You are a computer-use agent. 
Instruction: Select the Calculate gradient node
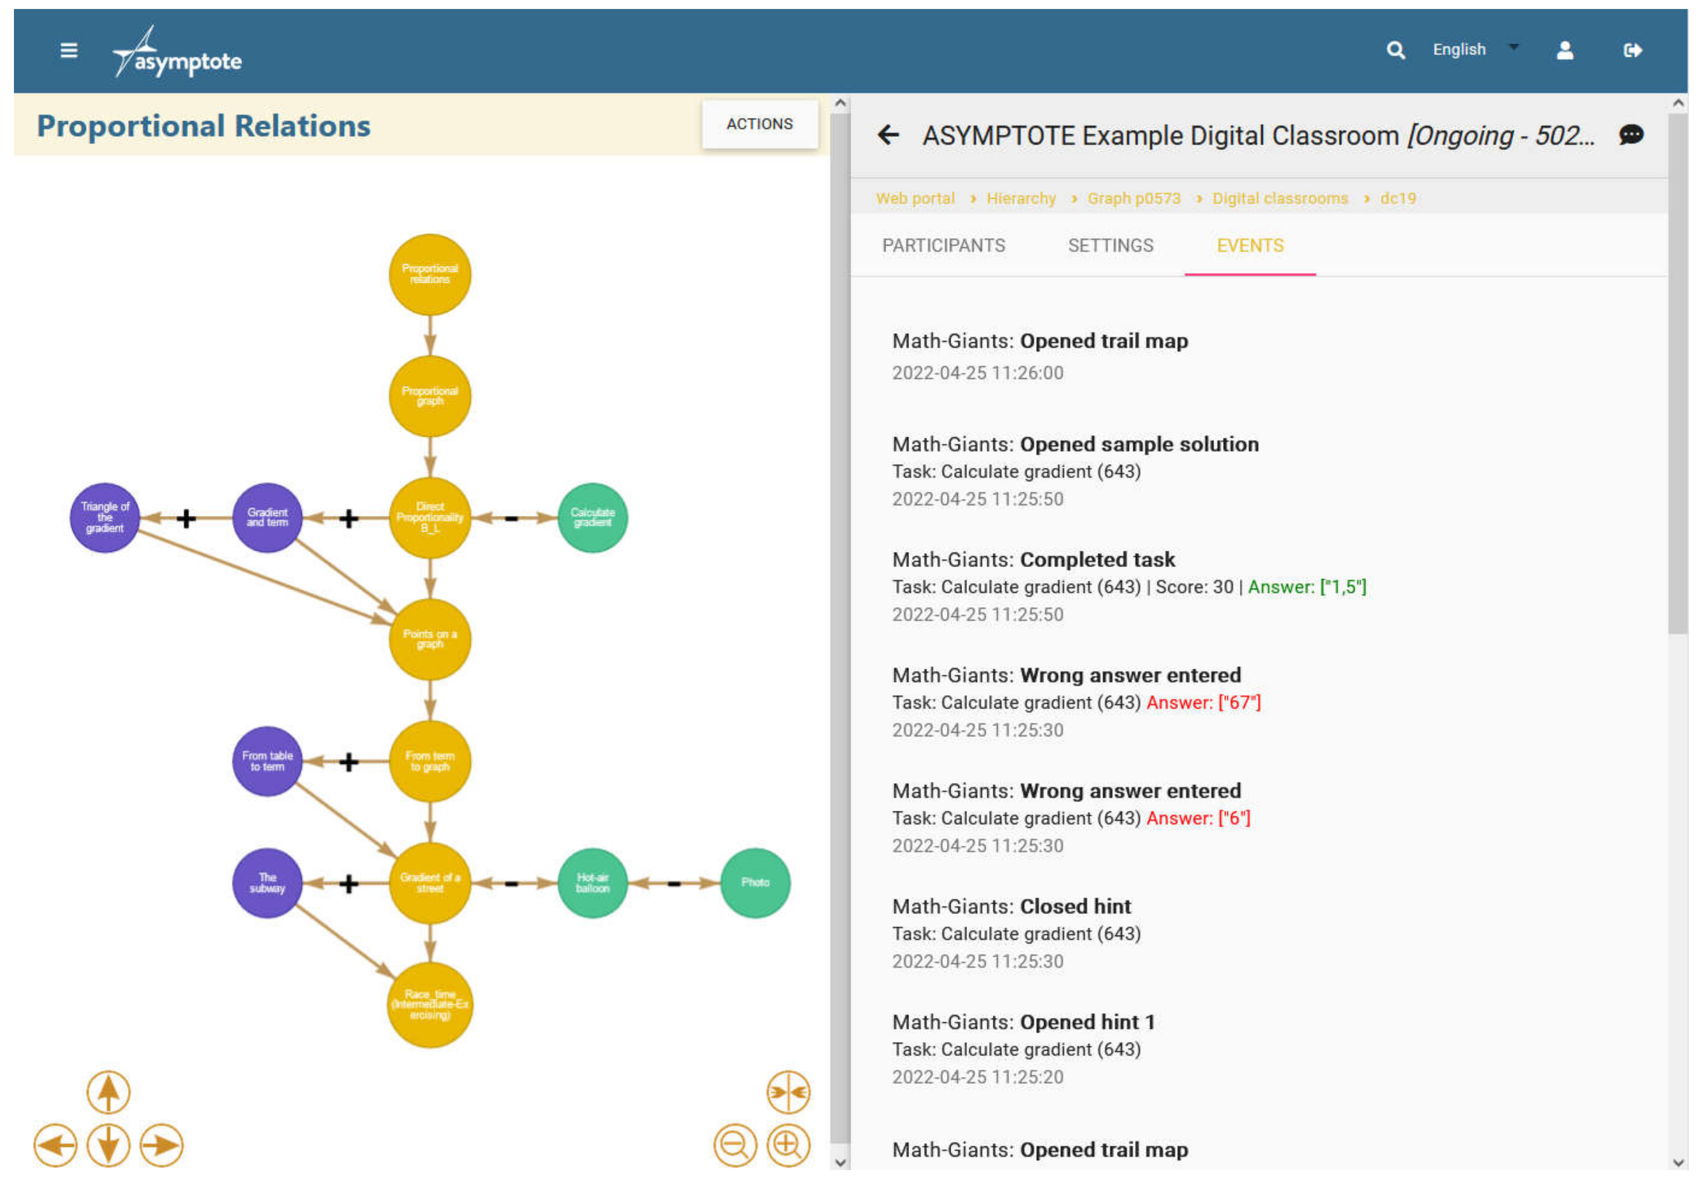(x=592, y=517)
